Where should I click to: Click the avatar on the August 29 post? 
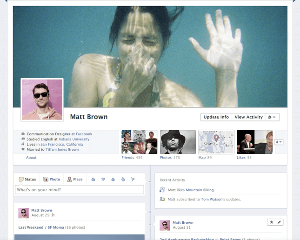click(24, 213)
